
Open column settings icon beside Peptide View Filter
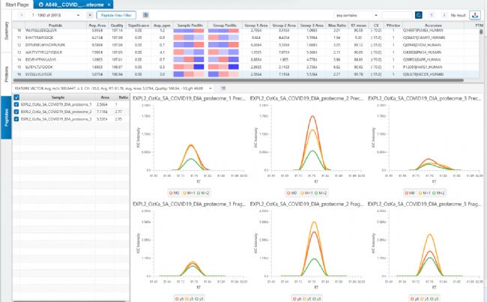(x=145, y=15)
